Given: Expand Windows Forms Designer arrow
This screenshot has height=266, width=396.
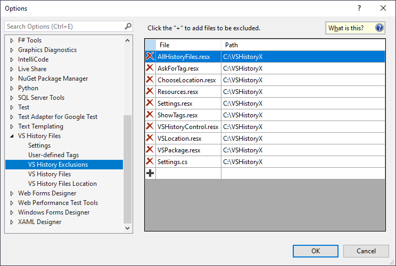Looking at the screenshot, I should [x=12, y=212].
